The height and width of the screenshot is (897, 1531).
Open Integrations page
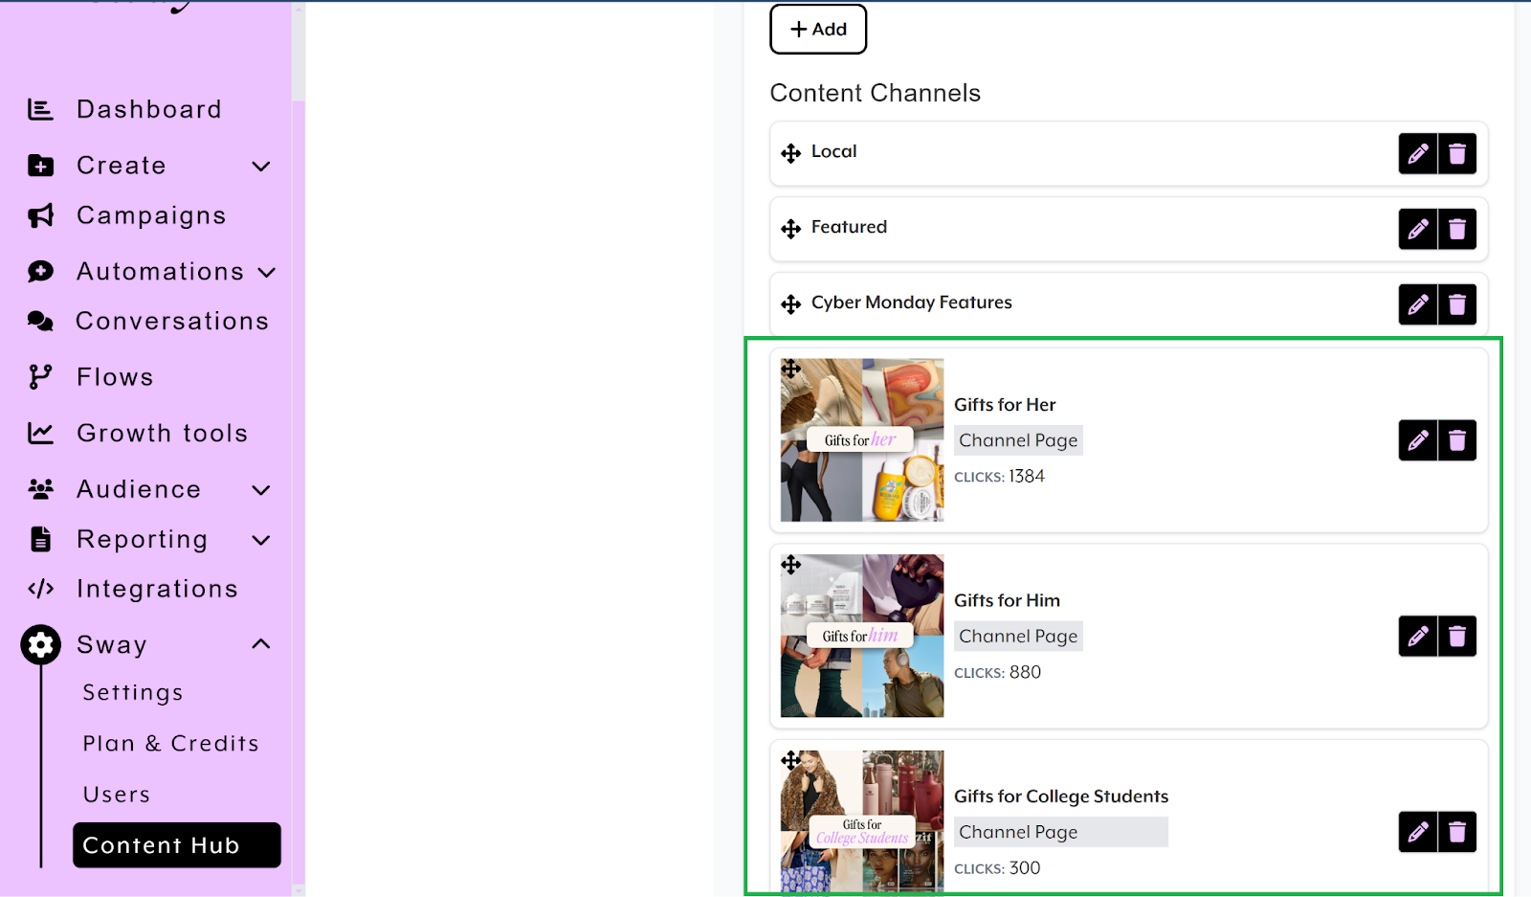click(157, 589)
